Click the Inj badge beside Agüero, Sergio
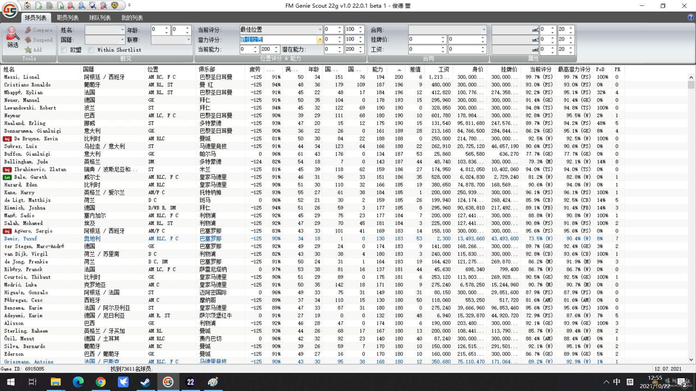The width and height of the screenshot is (696, 391). (7, 231)
